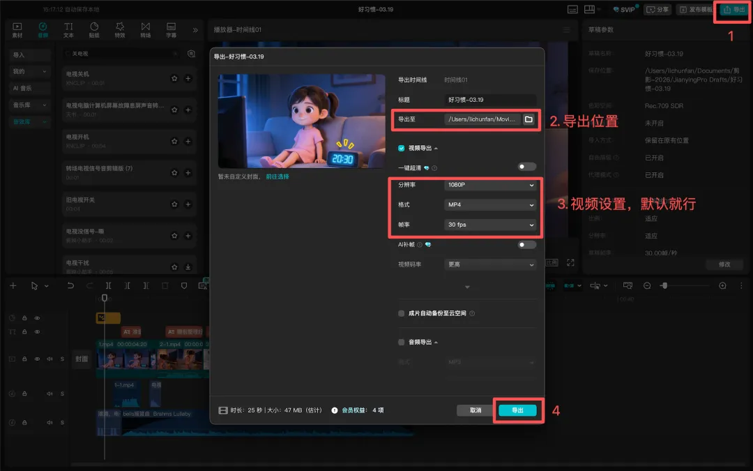This screenshot has width=753, height=471.
Task: Select the pointer arrow tool
Action: 34,285
